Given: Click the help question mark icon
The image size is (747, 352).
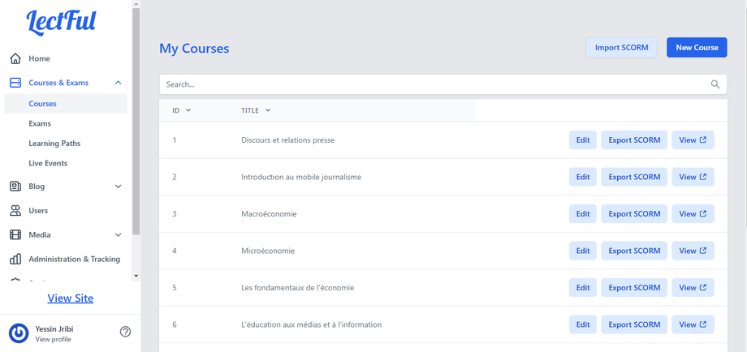Looking at the screenshot, I should click(125, 332).
